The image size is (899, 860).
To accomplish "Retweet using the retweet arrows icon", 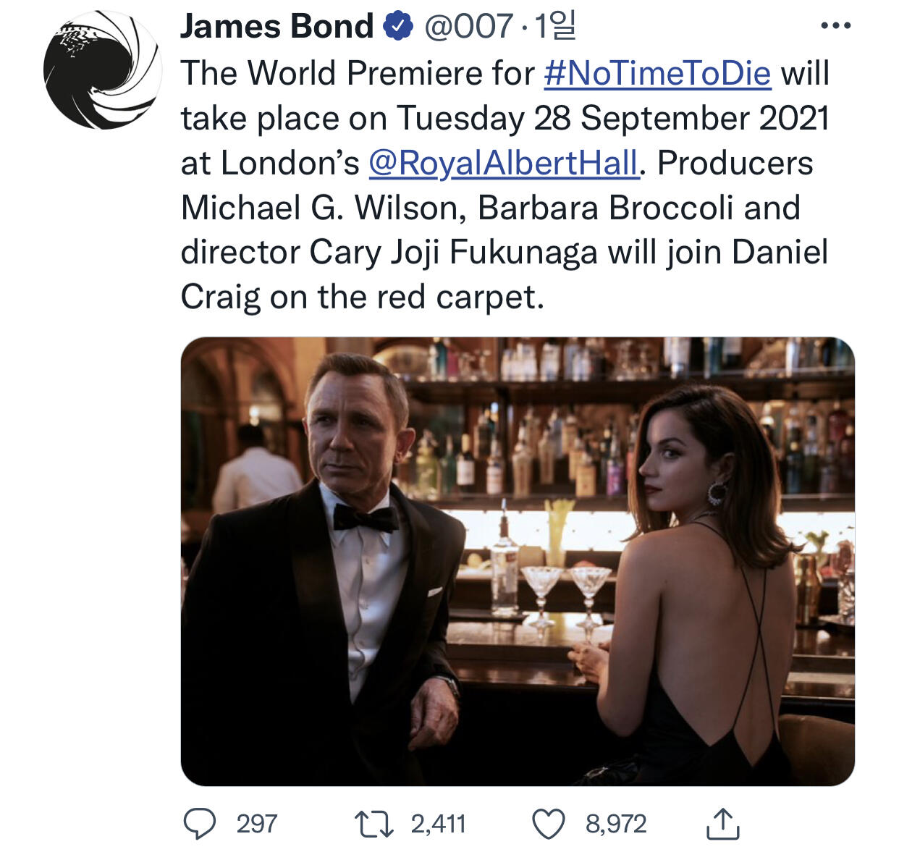I will [x=373, y=824].
